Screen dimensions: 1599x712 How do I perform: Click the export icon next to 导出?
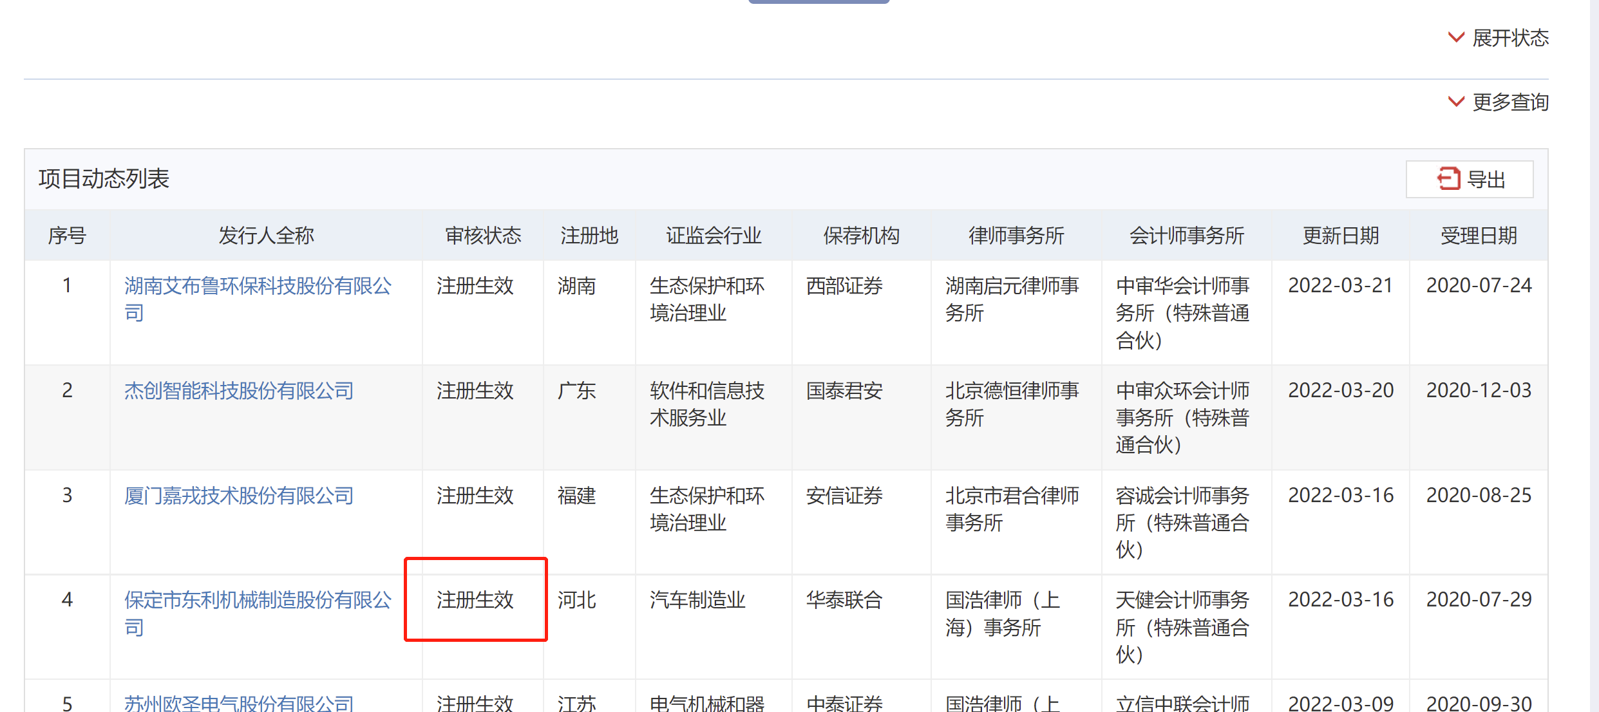coord(1448,178)
